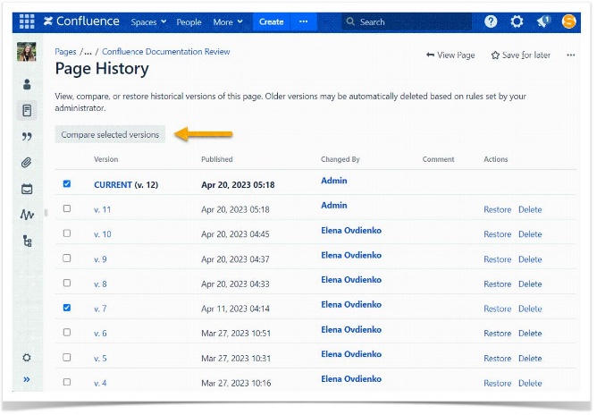Click the Published column header
The image size is (597, 415).
[216, 159]
